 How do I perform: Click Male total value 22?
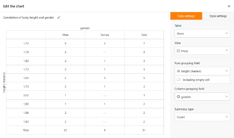coord(66,130)
